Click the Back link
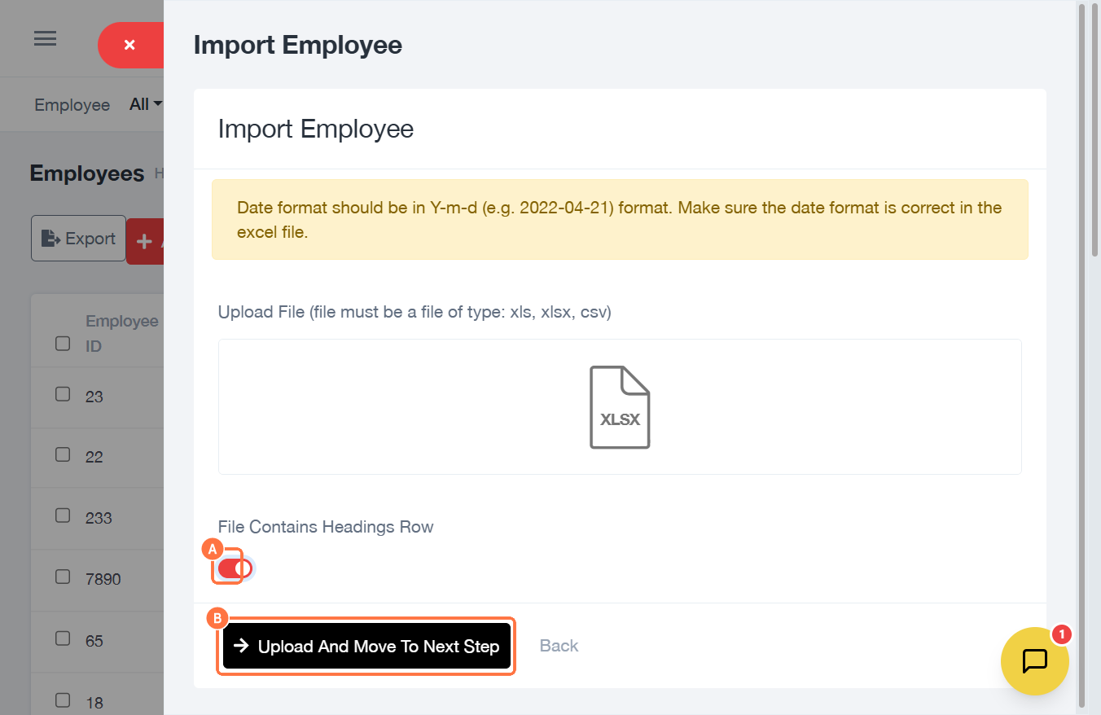Screen dimensions: 1101x715 coord(559,646)
